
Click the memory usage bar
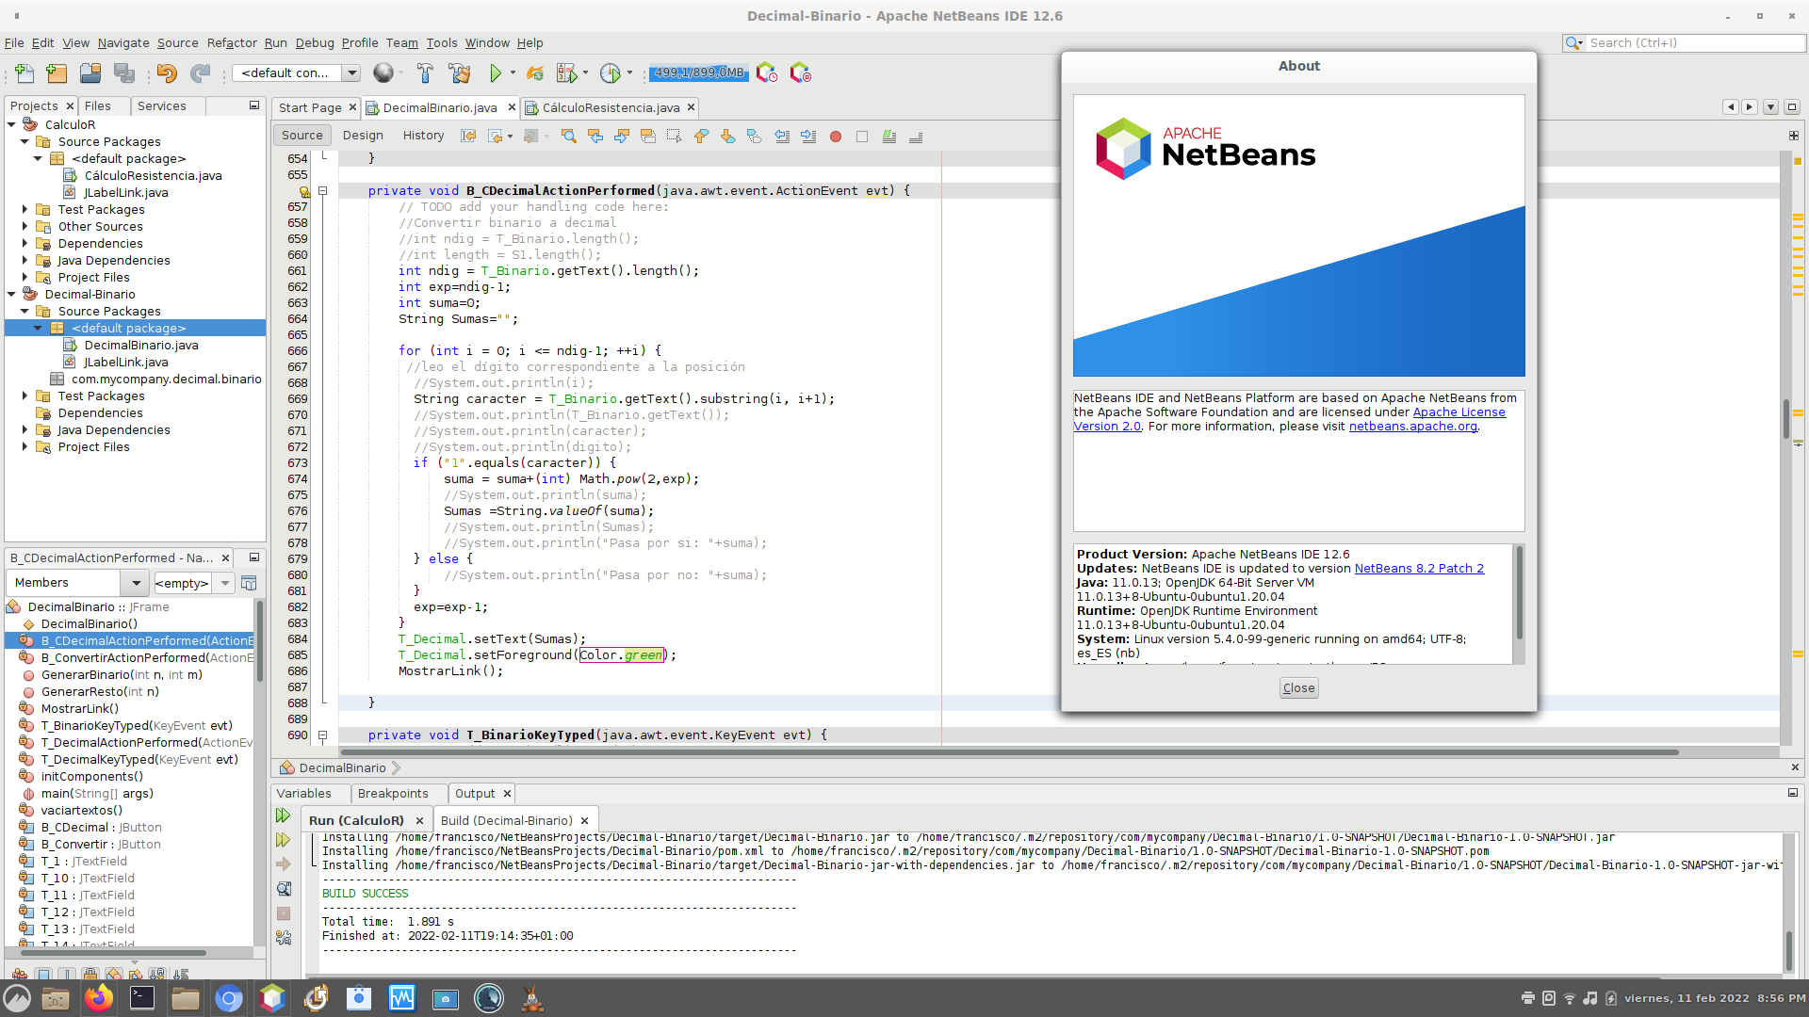[x=698, y=73]
